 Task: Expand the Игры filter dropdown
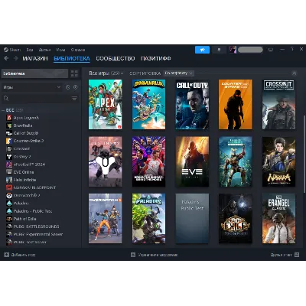click(x=32, y=87)
